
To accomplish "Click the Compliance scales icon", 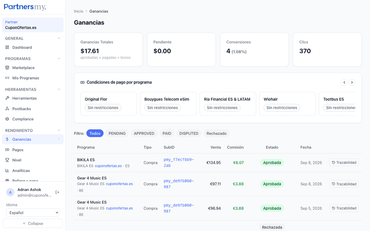I will pyautogui.click(x=7, y=119).
